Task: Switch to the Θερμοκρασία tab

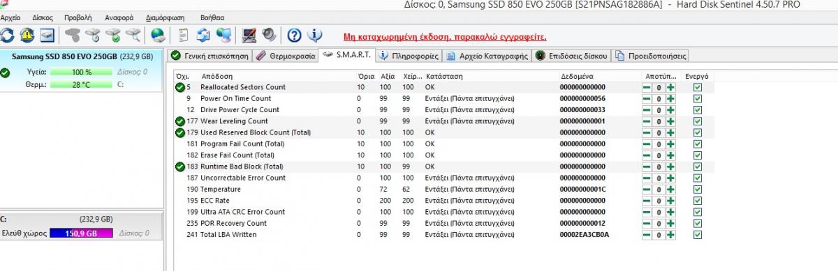Action: 286,56
